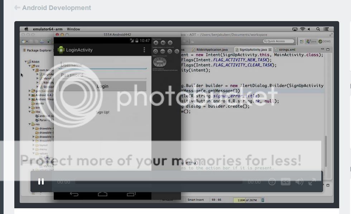This screenshot has height=214, width=351.
Task: Toggle closed captions with the CC button
Action: (285, 182)
